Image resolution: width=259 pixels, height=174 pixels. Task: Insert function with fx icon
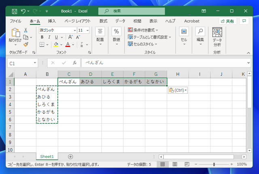tap(74, 63)
